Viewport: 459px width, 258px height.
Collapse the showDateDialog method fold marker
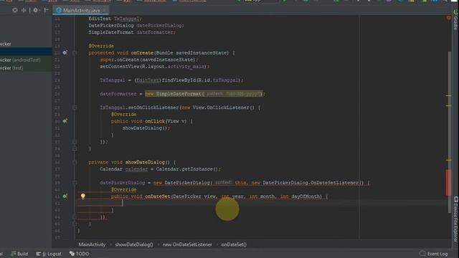pos(75,163)
